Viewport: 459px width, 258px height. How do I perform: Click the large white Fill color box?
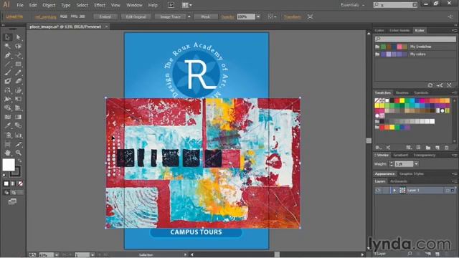[9, 165]
